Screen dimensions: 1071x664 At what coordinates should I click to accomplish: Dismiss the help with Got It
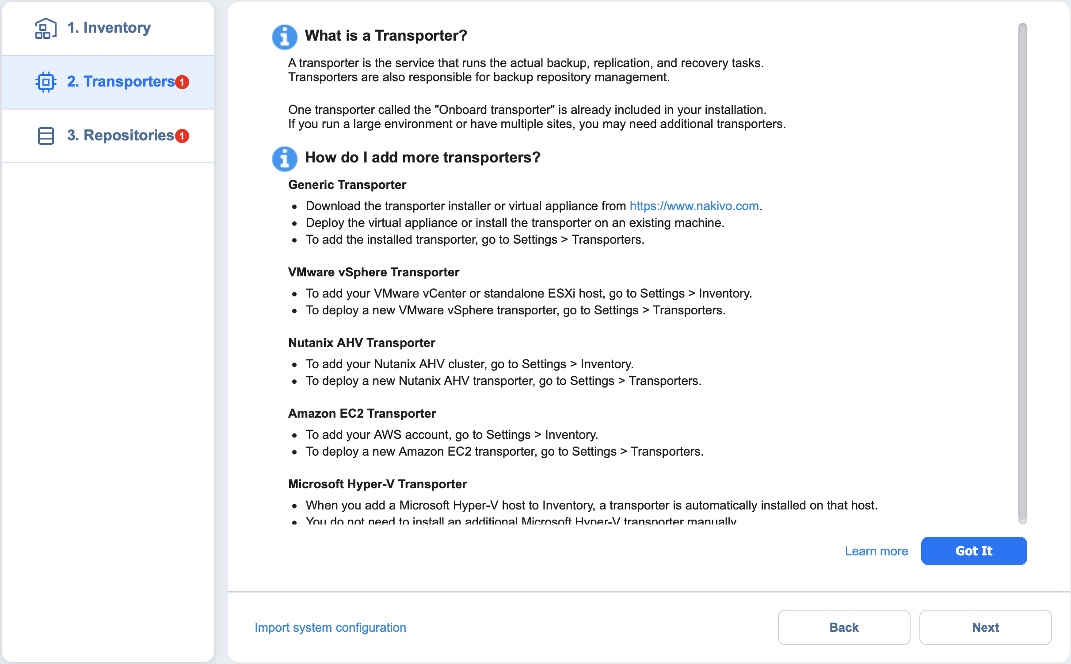[974, 551]
